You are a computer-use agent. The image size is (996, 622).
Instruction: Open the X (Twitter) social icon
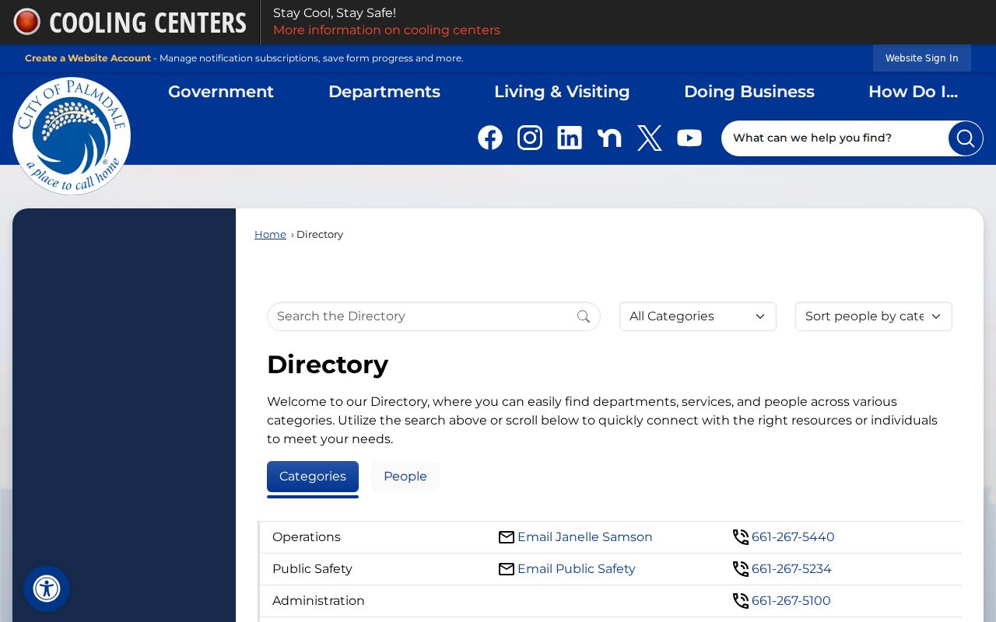pos(650,138)
